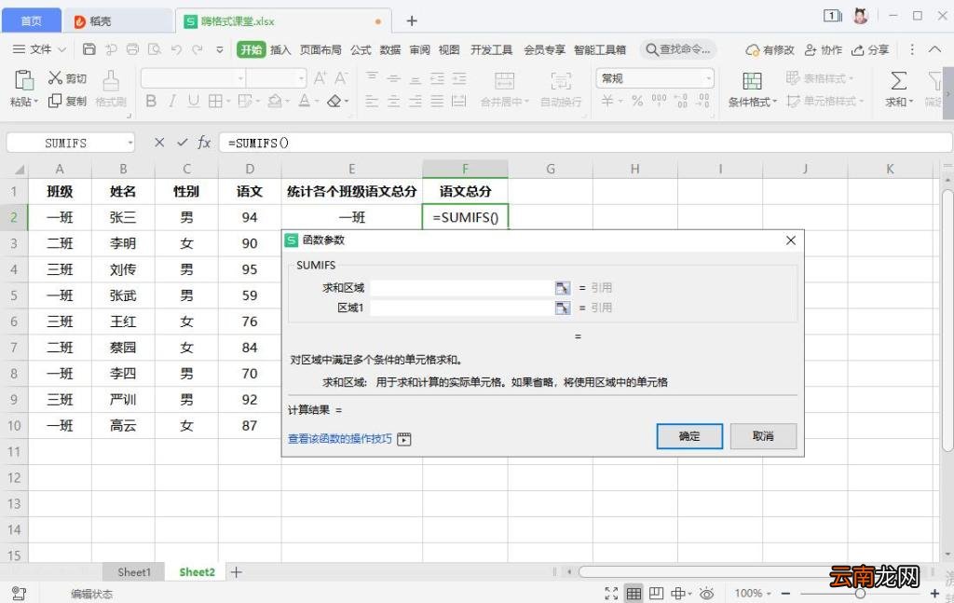Open the 稻壳 browser tab
Image resolution: width=954 pixels, height=603 pixels.
tap(117, 21)
